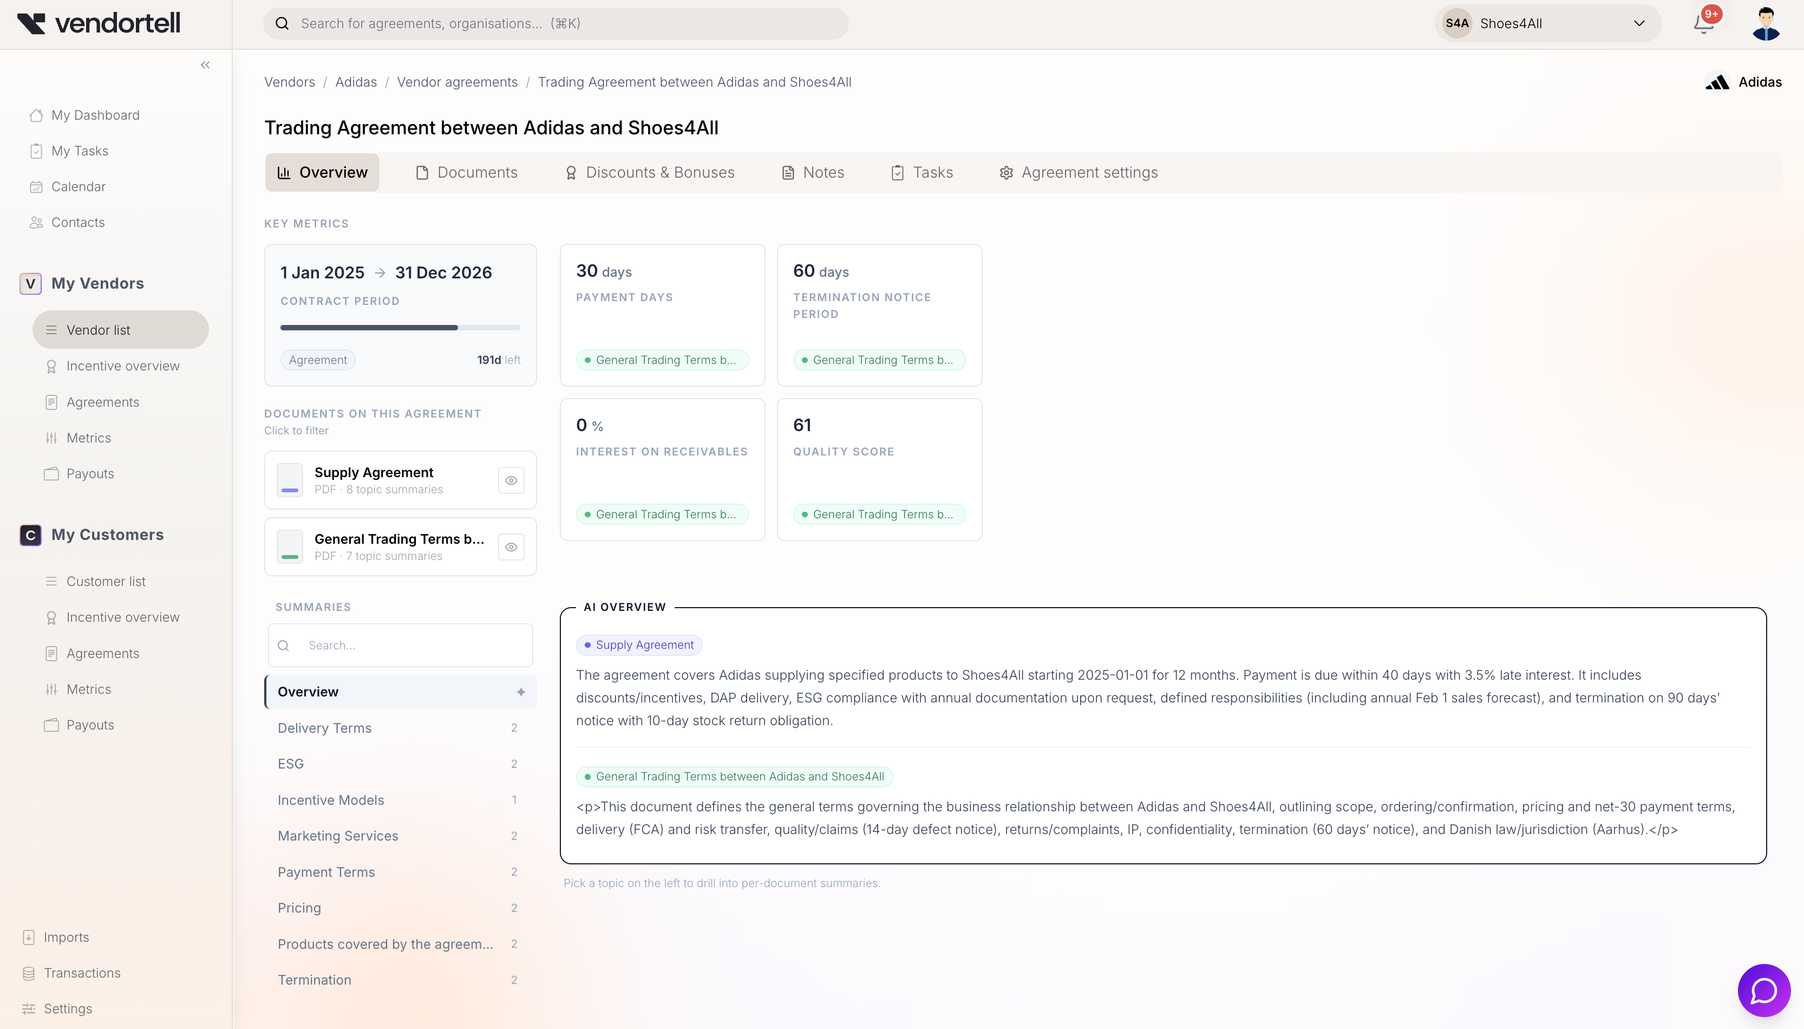Click the My Customers C badge
The height and width of the screenshot is (1029, 1804).
(x=30, y=535)
